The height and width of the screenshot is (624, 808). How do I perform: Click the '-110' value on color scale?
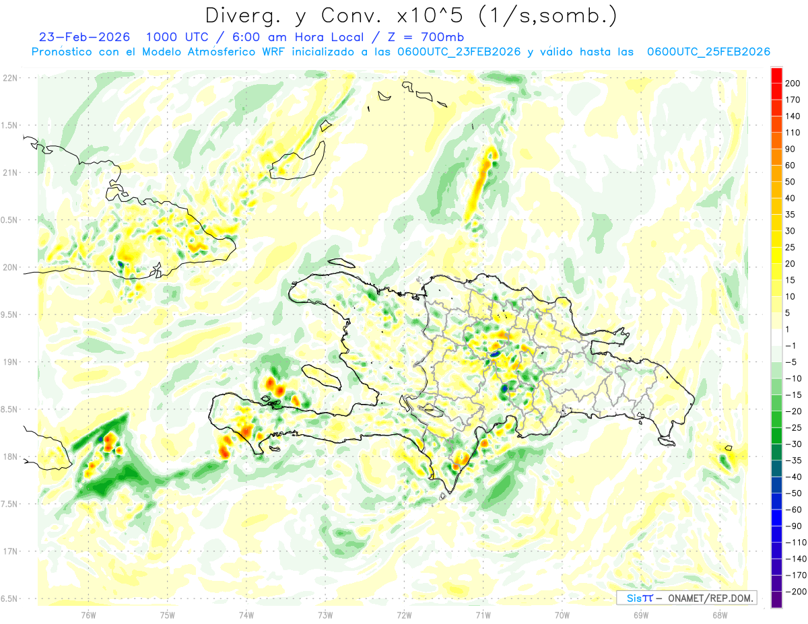point(795,543)
